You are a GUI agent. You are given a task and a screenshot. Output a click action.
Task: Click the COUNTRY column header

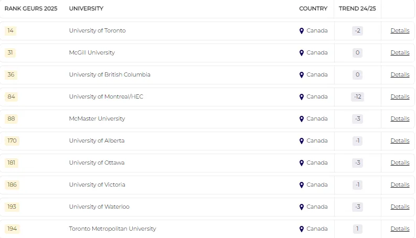tap(313, 8)
